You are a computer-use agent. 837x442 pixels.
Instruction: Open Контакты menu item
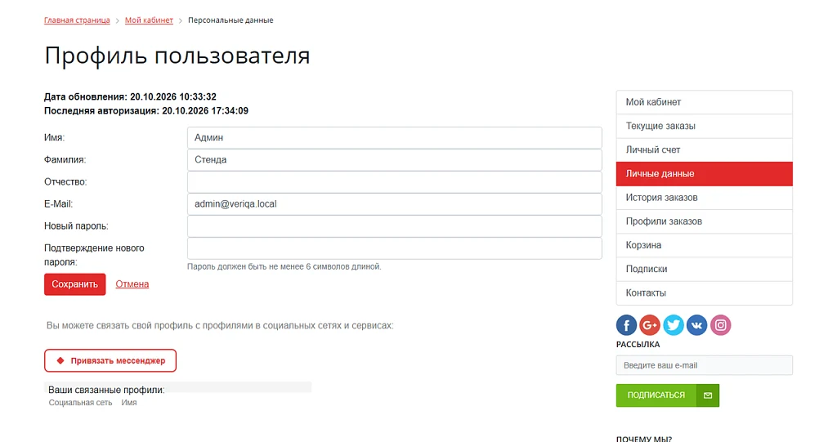click(704, 293)
